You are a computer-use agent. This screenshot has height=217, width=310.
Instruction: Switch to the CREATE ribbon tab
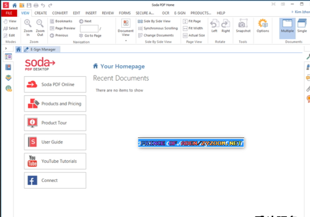pyautogui.click(x=40, y=13)
